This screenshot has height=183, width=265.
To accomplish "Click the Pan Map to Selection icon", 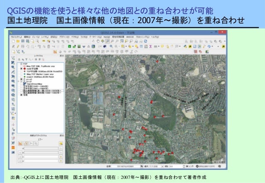I will [103, 41].
